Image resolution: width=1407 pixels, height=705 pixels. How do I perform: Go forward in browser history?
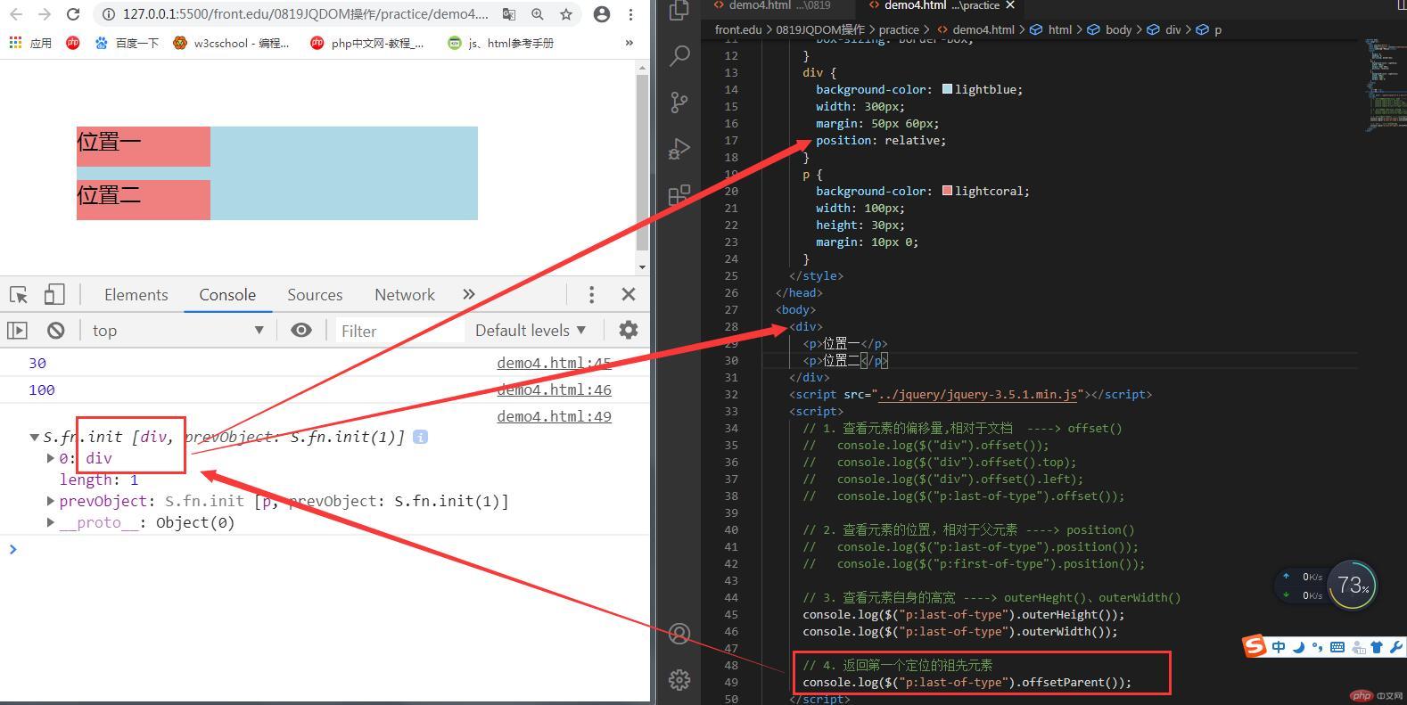[45, 14]
